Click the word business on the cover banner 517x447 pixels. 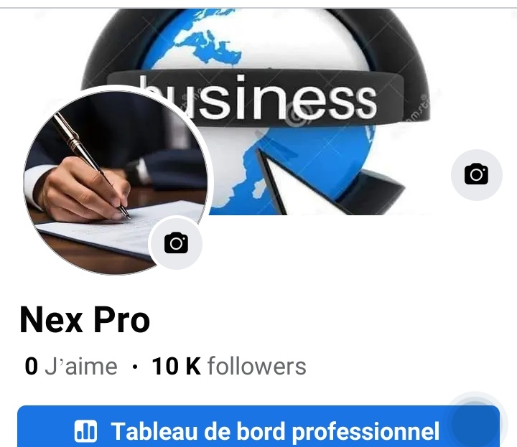point(257,98)
